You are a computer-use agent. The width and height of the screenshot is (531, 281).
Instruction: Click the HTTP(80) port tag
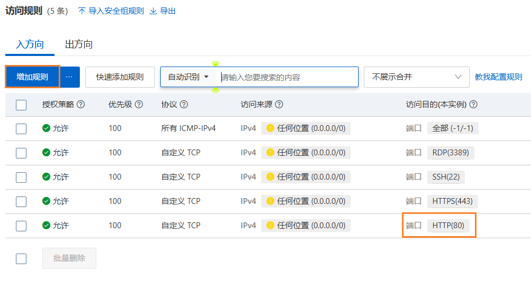click(x=448, y=225)
